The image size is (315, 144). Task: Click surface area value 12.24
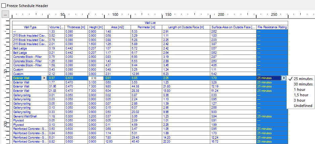214,137
